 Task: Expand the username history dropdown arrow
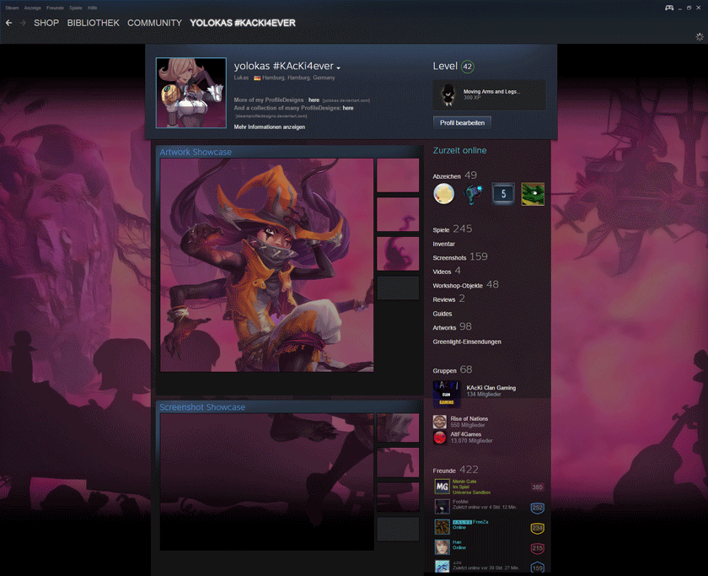tap(338, 67)
